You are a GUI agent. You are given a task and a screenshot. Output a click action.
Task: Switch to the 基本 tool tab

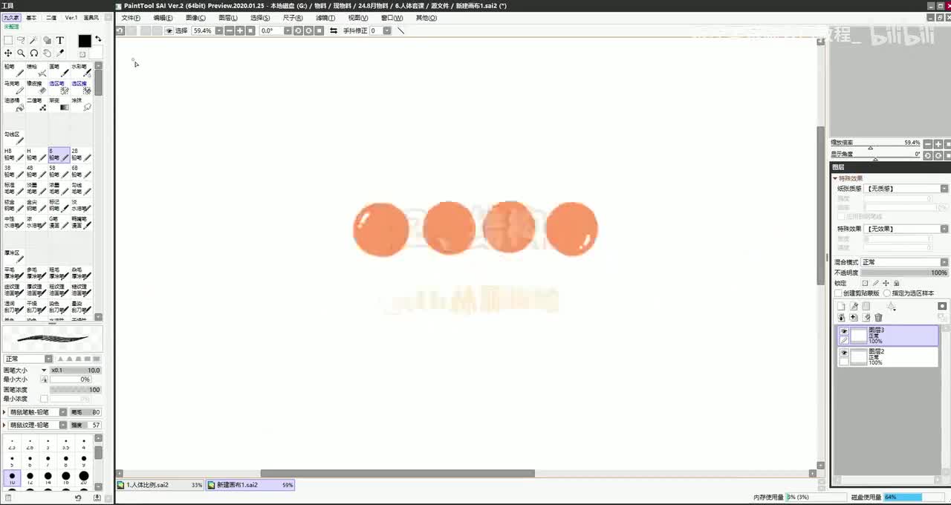pos(31,17)
